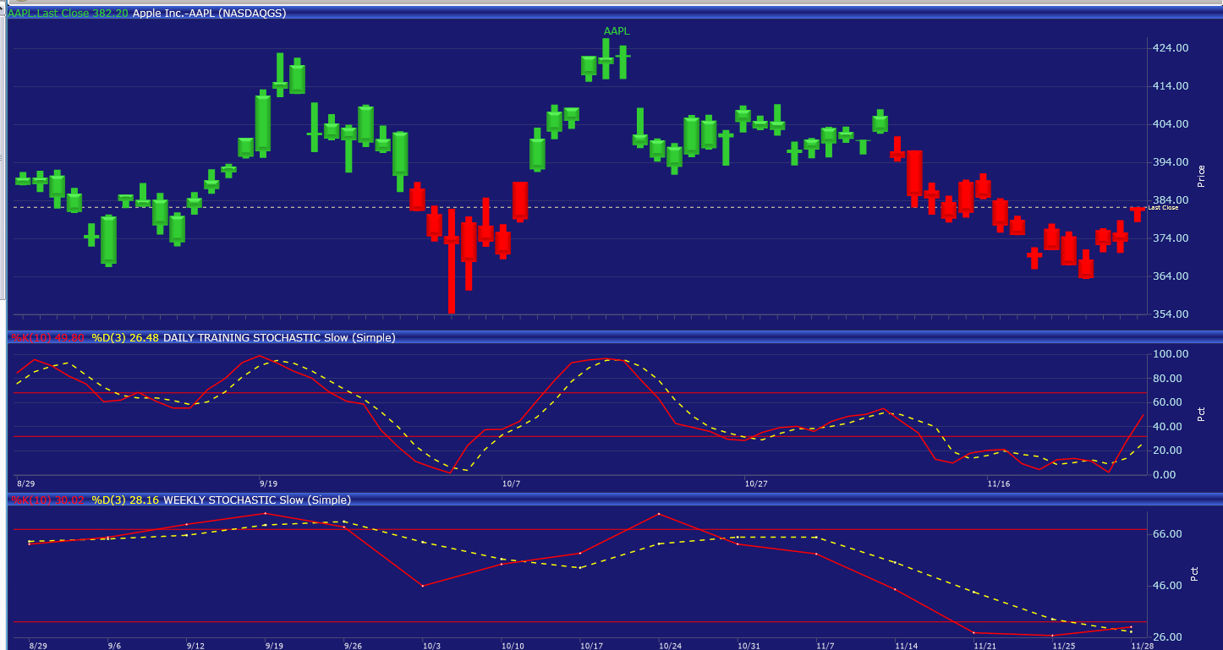Select the 9/19 date under the daily stochastic
Viewport: 1223px width, 650px height.
click(268, 484)
